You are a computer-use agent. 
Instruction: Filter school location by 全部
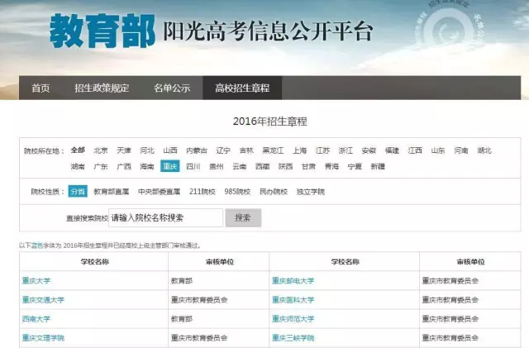(x=78, y=150)
